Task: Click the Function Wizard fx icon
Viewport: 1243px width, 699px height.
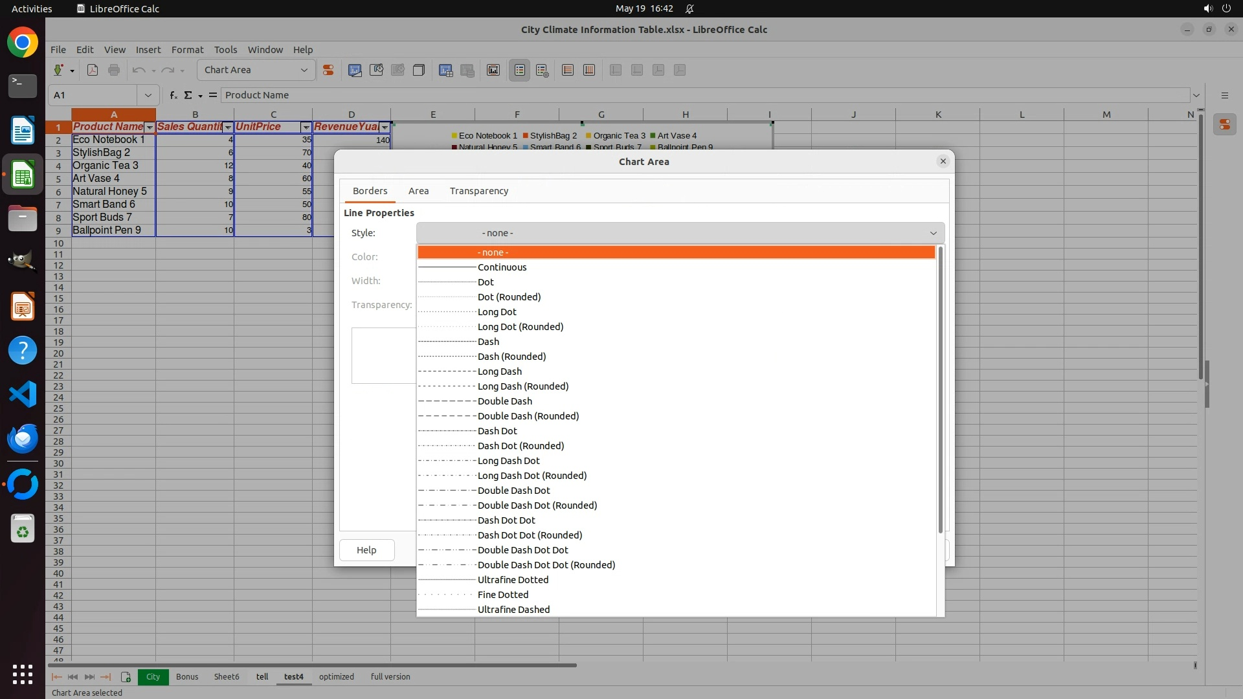Action: [173, 95]
